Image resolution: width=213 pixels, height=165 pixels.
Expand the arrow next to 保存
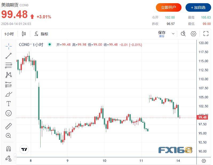(x=173, y=34)
